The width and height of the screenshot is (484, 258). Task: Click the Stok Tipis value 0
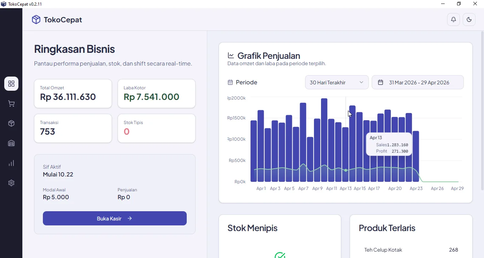[x=126, y=131]
